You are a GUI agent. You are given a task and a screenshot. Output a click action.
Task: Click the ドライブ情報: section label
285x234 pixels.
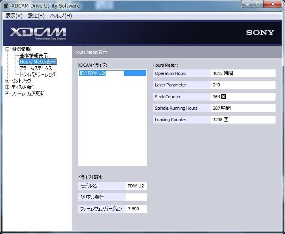click(x=90, y=177)
